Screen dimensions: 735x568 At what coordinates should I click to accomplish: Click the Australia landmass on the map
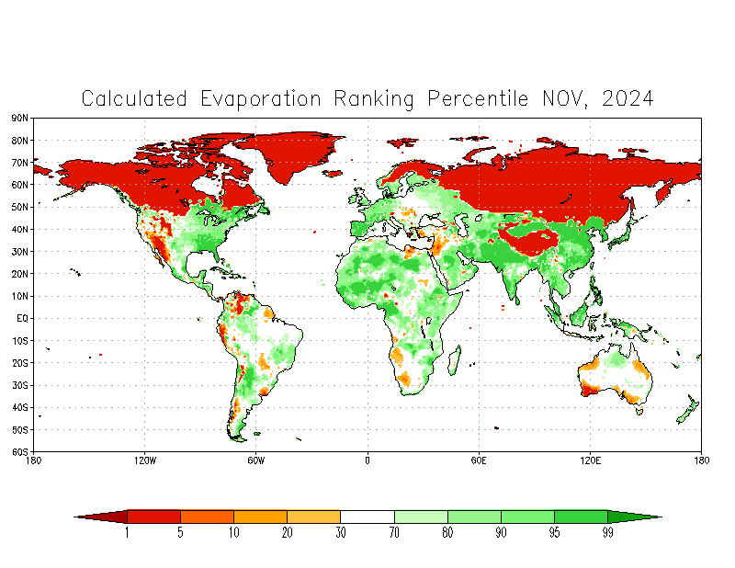(x=614, y=375)
